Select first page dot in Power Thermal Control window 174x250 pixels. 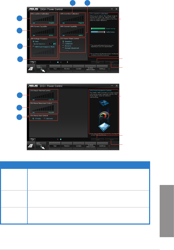tap(58, 139)
